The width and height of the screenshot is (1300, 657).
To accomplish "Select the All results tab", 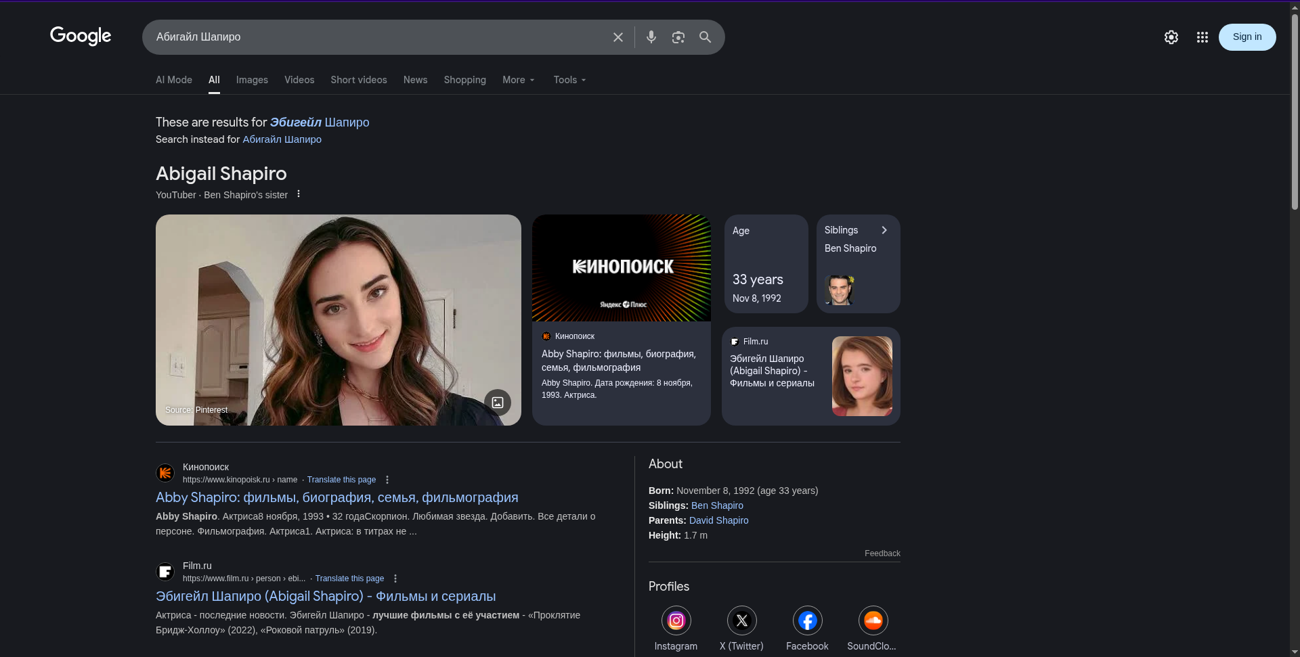I will (214, 80).
